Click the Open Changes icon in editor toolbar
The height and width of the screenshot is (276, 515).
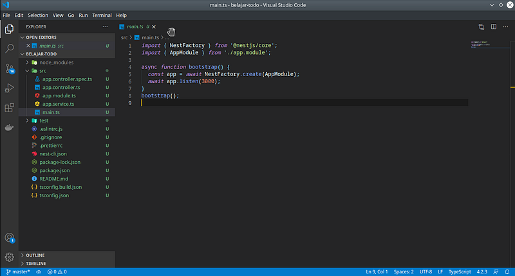click(x=481, y=27)
